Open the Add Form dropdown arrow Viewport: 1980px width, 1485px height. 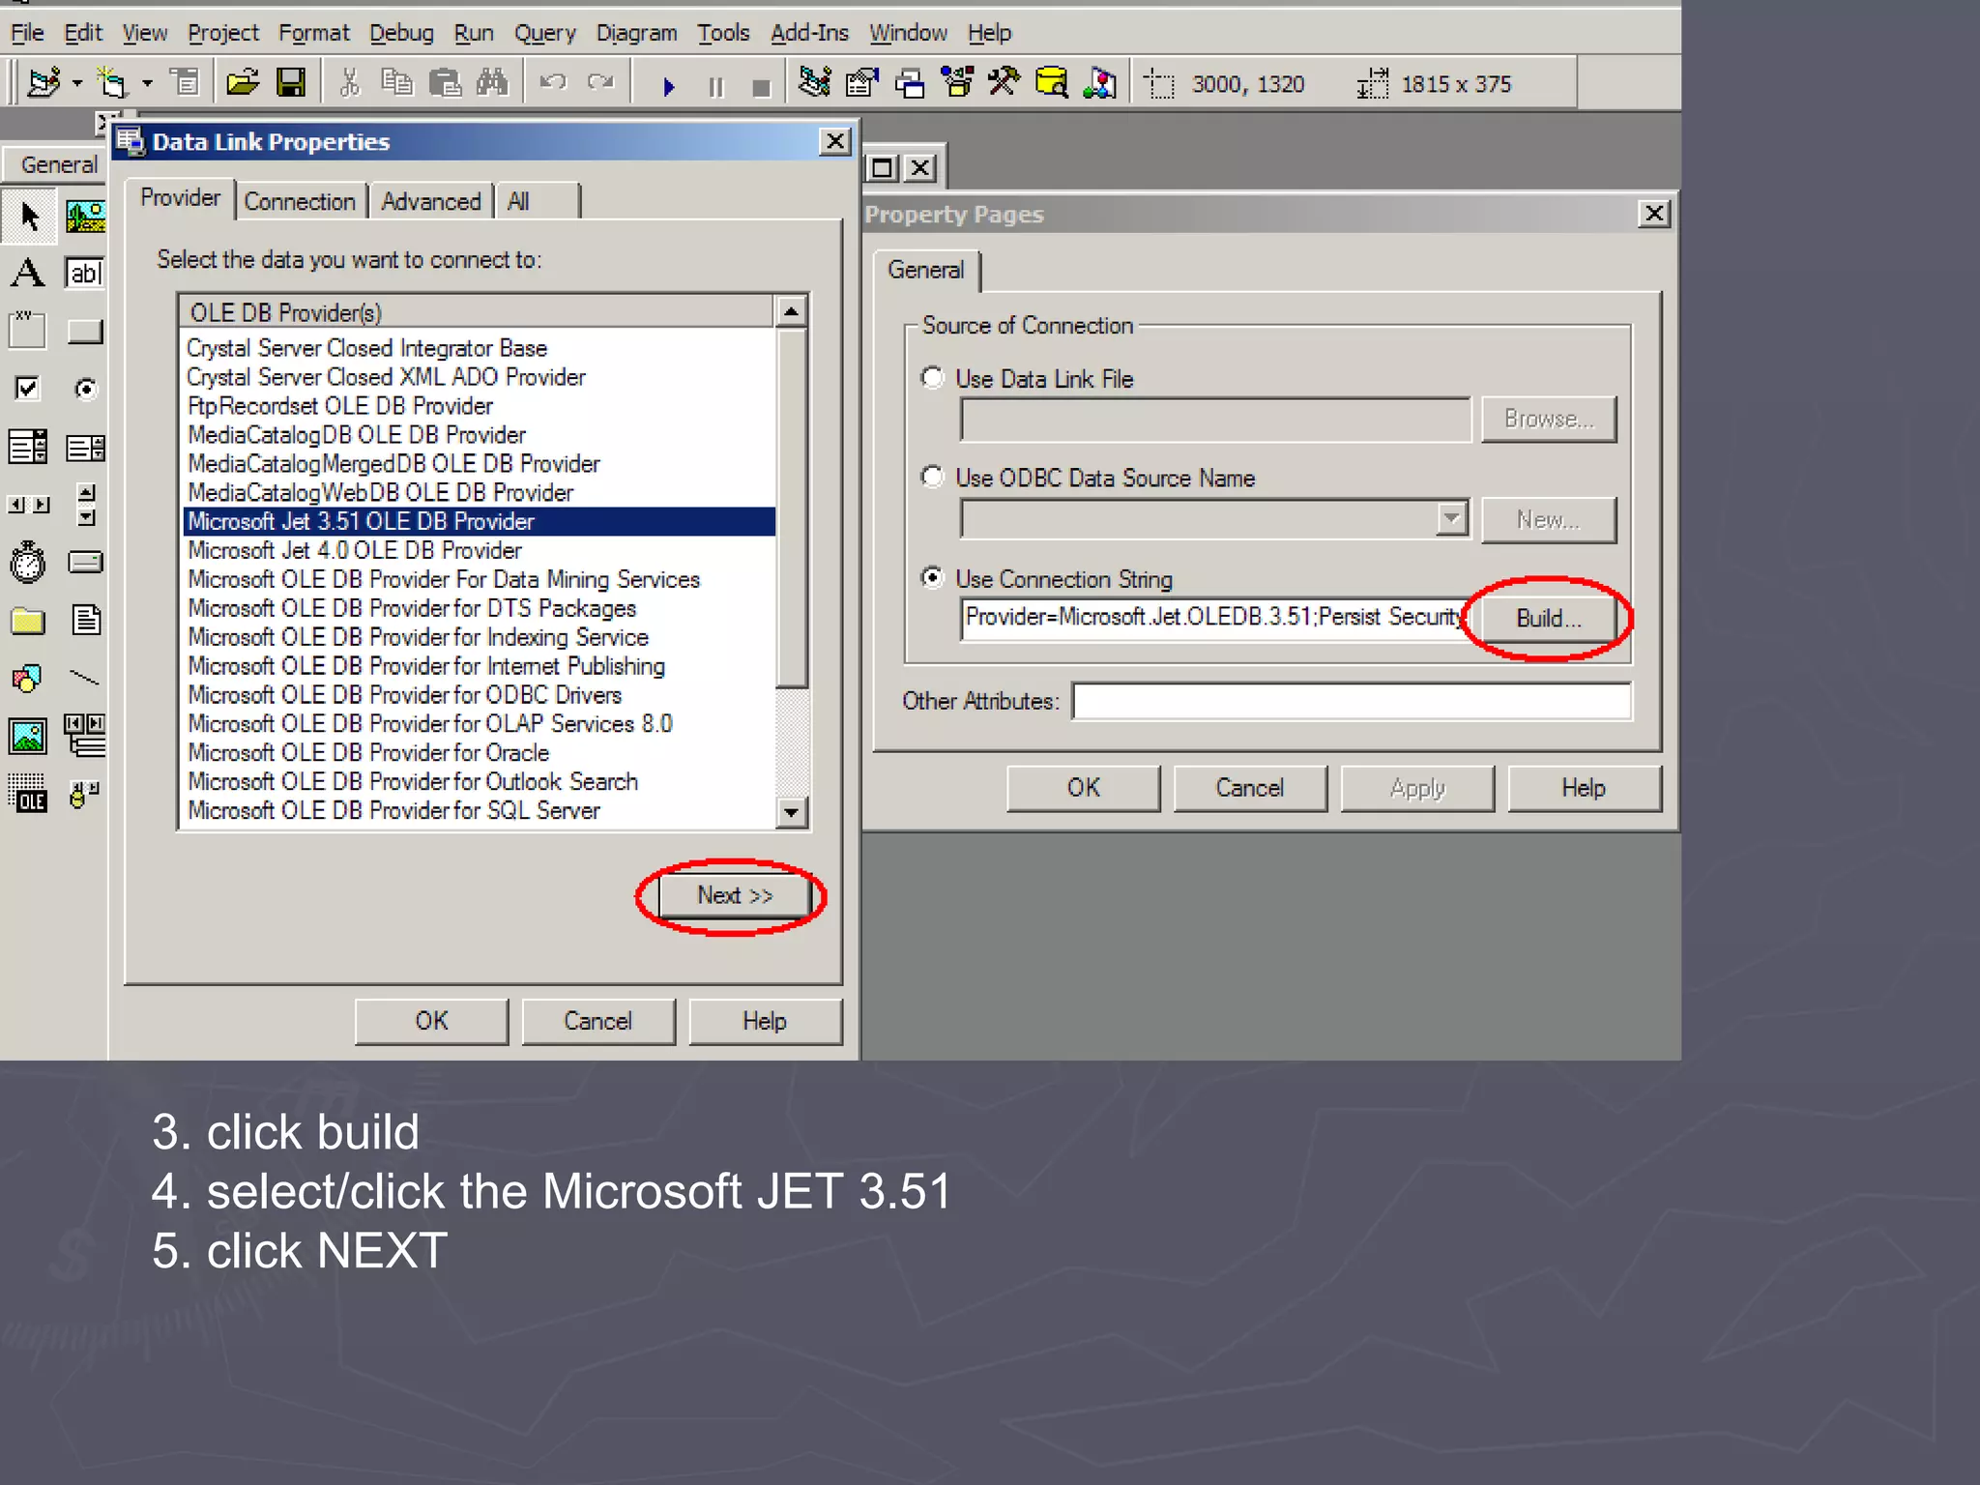(148, 84)
